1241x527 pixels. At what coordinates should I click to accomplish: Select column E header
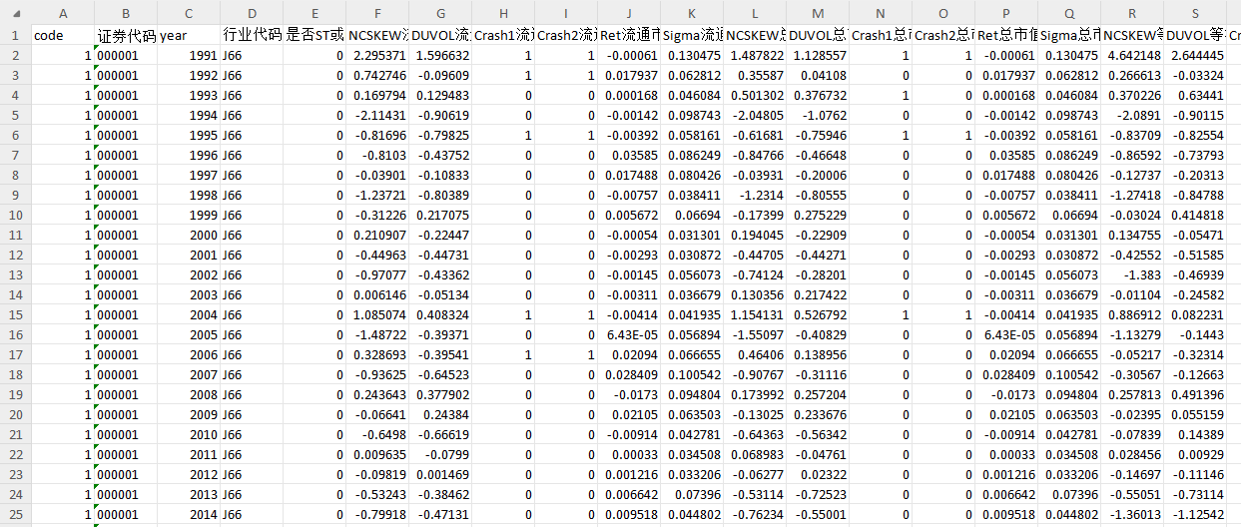[x=314, y=13]
